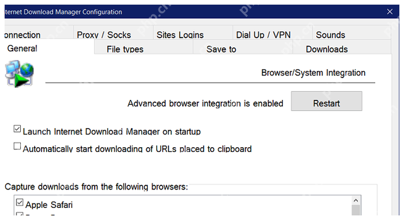Viewport: 404px width, 220px height.
Task: Switch to the Proxy / Socks tab
Action: click(x=113, y=32)
